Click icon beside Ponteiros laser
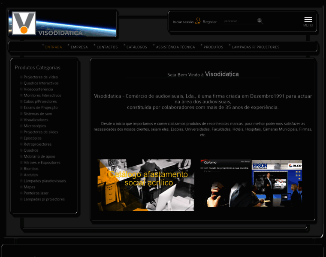This screenshot has width=326, height=257. pos(21,193)
